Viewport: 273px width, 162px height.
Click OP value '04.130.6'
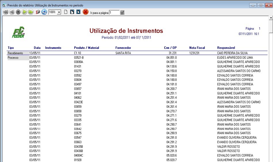tap(171, 66)
